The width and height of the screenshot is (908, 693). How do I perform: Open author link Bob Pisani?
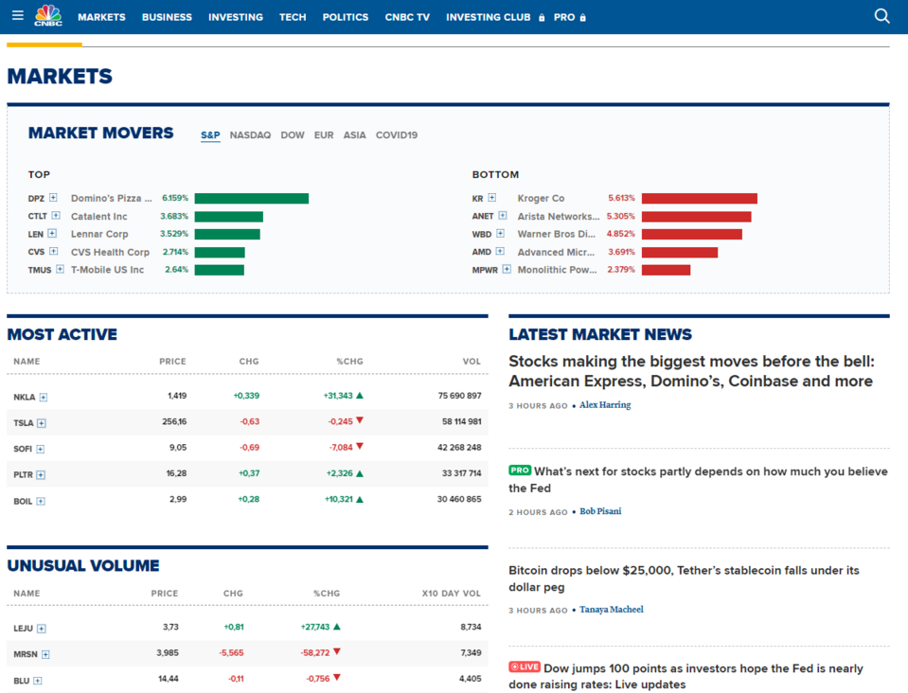click(600, 511)
